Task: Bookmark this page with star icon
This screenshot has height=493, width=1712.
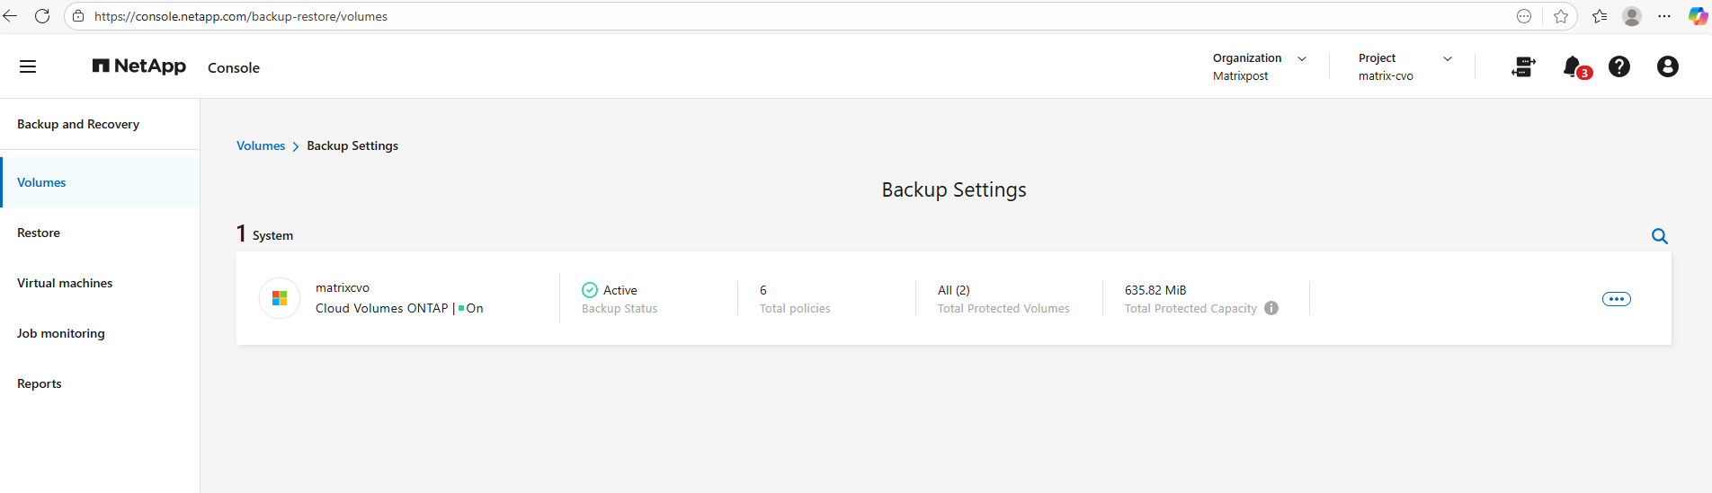Action: point(1561,16)
